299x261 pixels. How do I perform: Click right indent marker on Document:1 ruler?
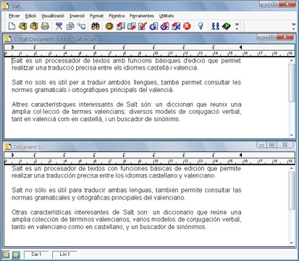pyautogui.click(x=240, y=155)
